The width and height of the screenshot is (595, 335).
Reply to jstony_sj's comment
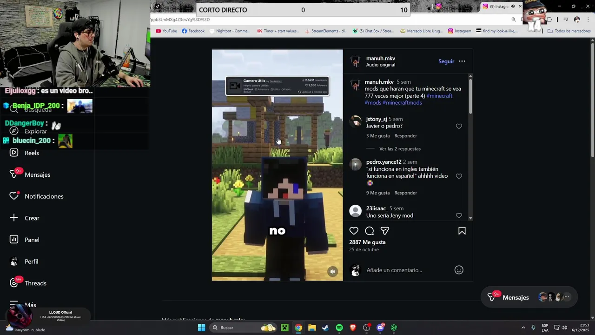tap(405, 136)
